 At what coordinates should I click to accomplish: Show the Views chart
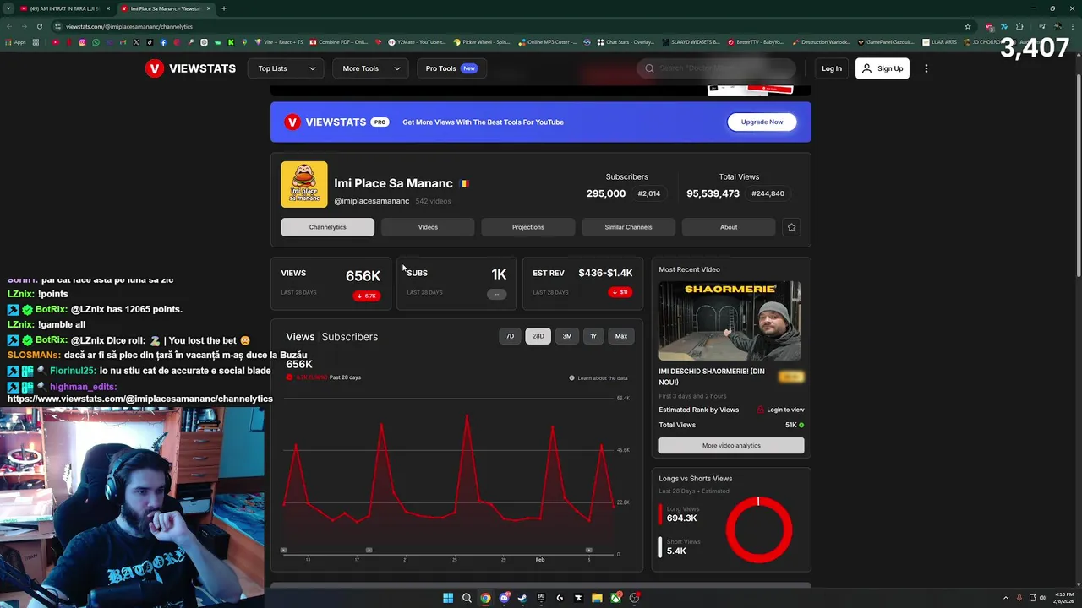click(x=300, y=337)
